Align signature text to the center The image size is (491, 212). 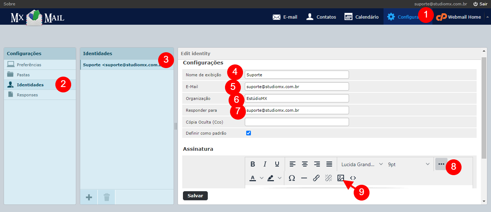coord(304,164)
